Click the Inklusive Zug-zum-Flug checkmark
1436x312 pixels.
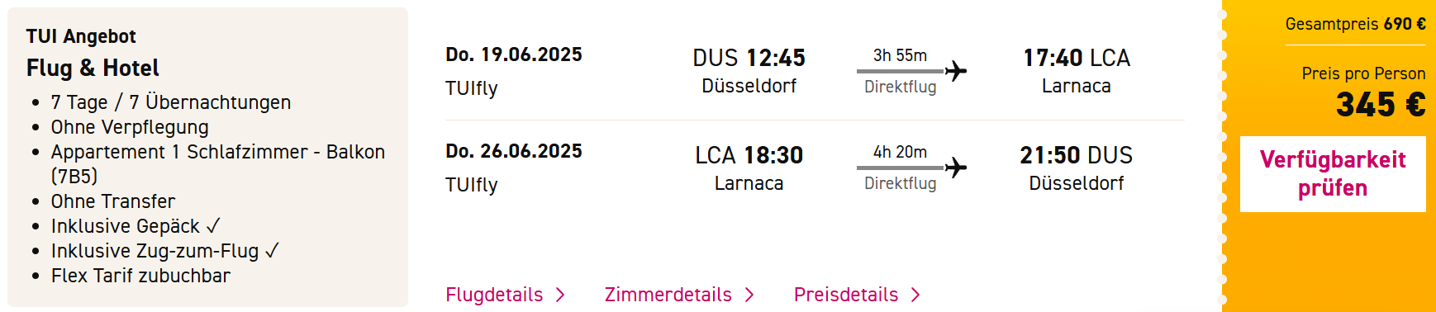(272, 250)
